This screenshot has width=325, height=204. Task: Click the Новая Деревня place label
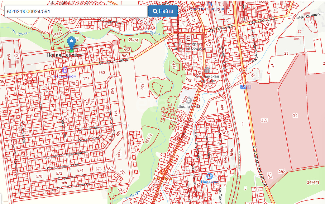(x=64, y=55)
